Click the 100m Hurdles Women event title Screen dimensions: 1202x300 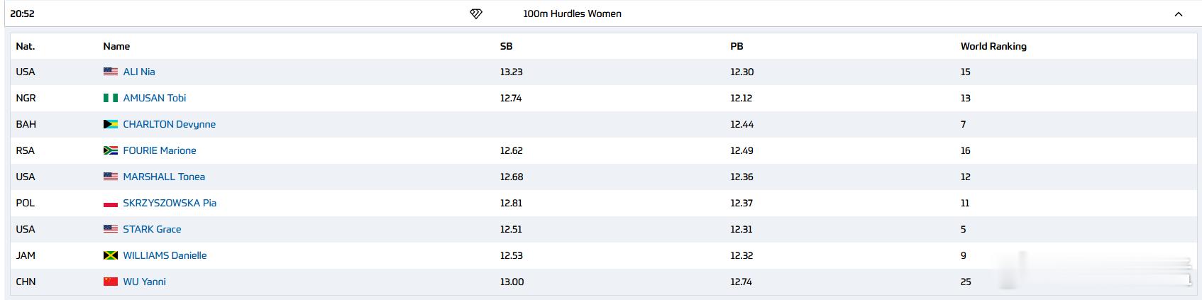pos(572,13)
